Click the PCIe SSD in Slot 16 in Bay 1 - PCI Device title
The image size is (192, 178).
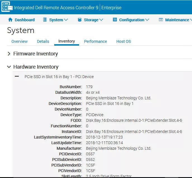[x=59, y=77]
